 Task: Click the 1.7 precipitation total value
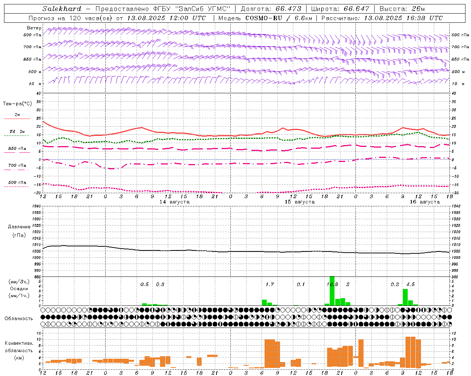(x=270, y=284)
